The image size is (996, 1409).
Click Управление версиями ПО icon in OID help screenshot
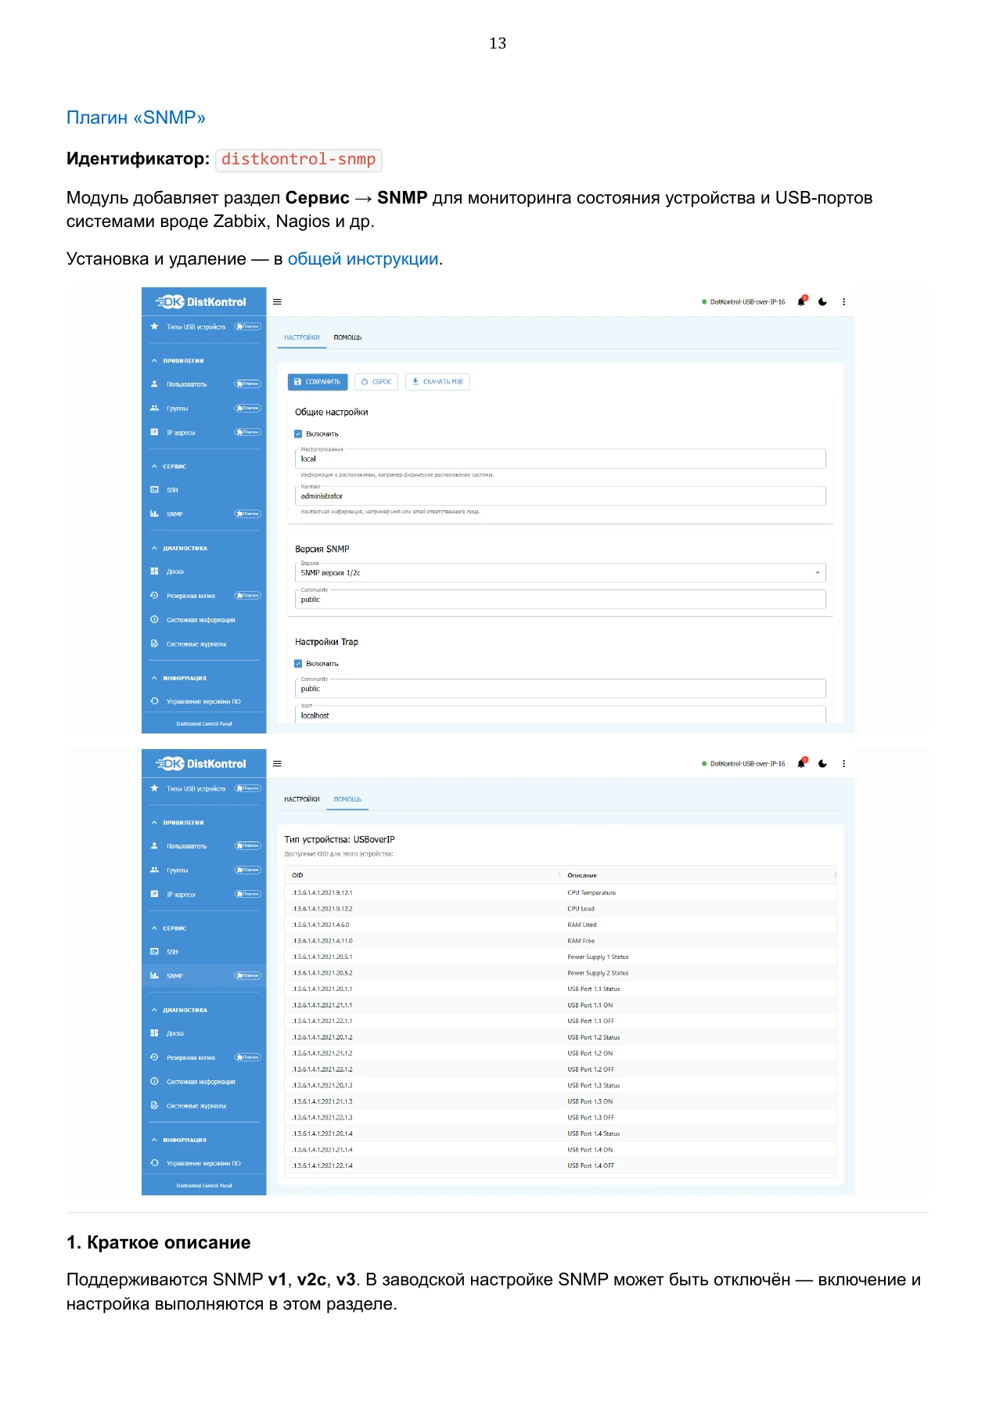pyautogui.click(x=154, y=1162)
